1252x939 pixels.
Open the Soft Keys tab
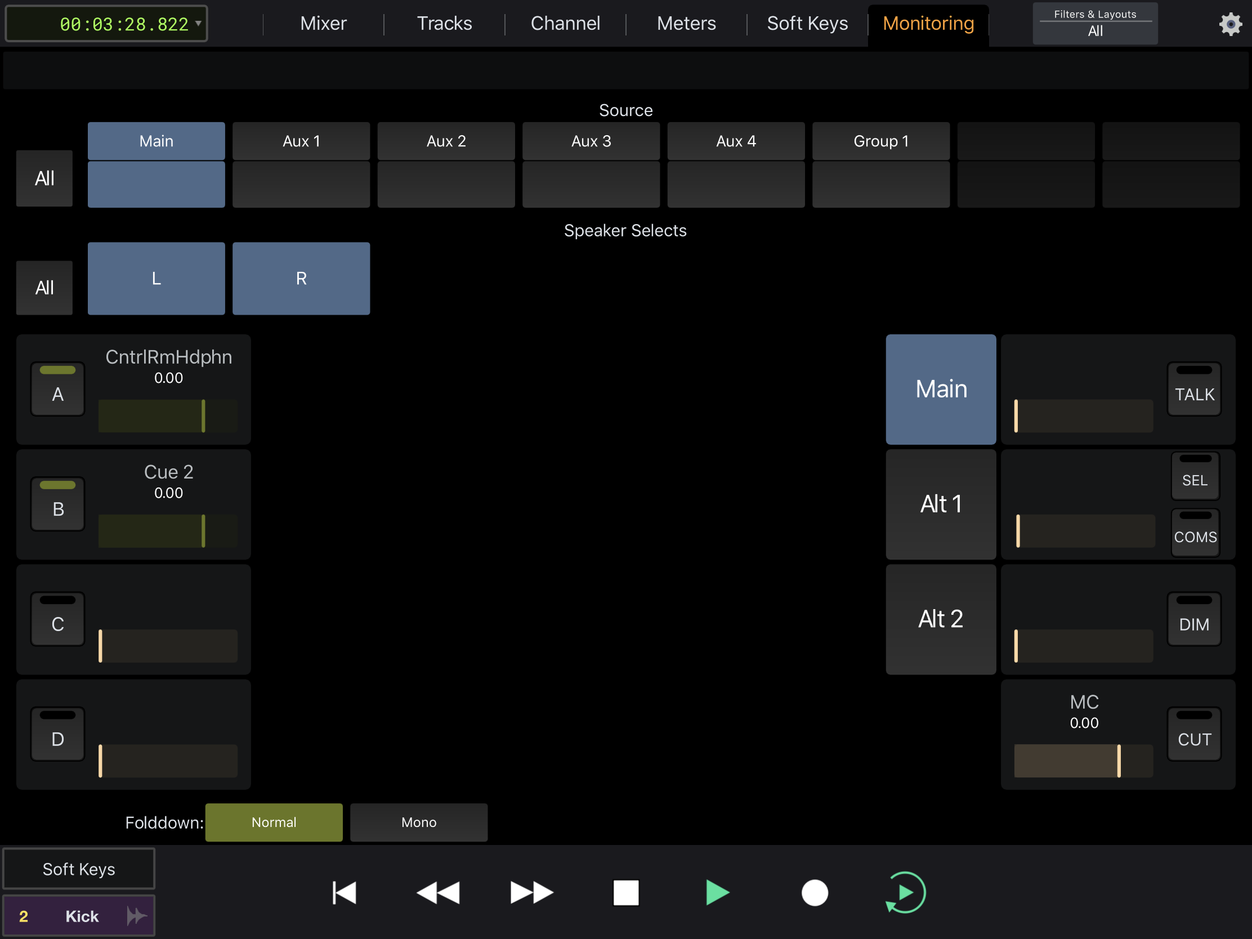pyautogui.click(x=807, y=24)
